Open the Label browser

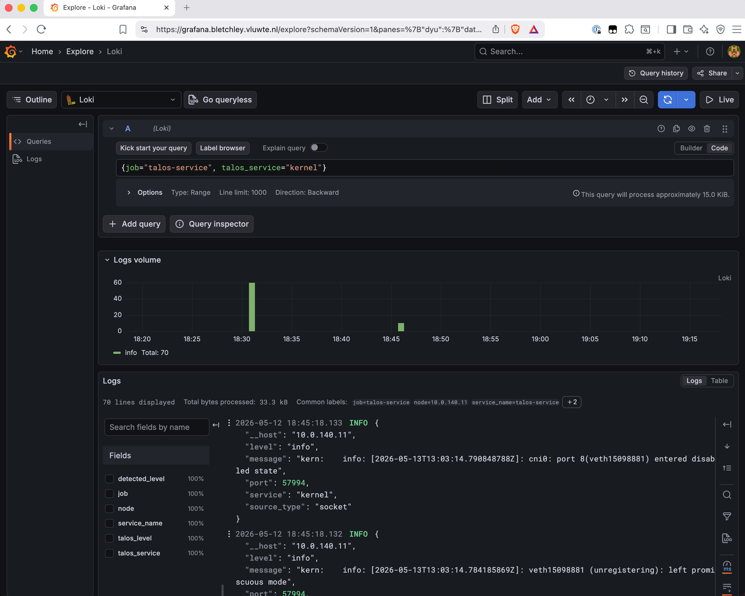coord(223,148)
